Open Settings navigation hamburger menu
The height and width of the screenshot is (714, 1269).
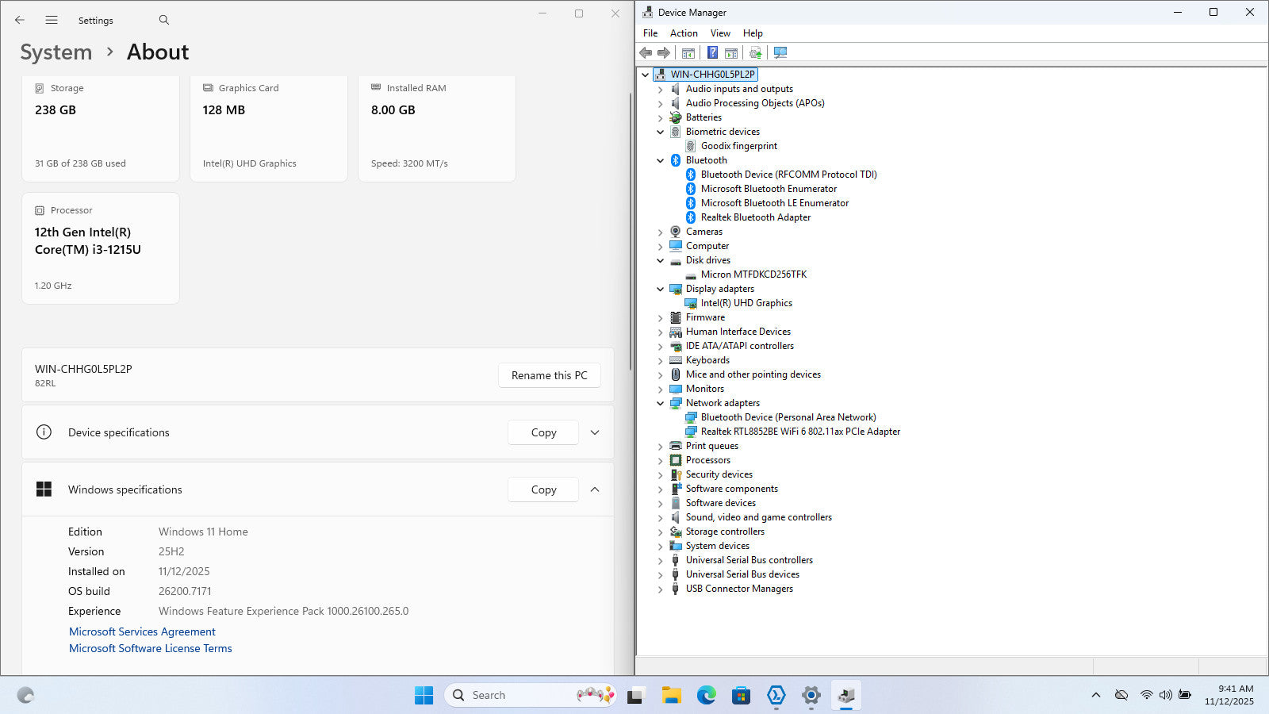tap(52, 20)
